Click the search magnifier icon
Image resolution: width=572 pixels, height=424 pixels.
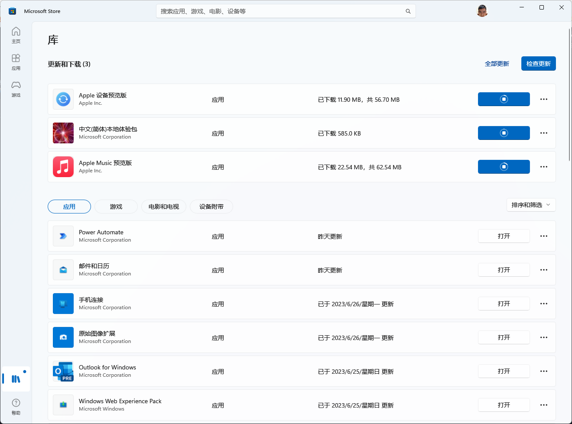tap(408, 11)
